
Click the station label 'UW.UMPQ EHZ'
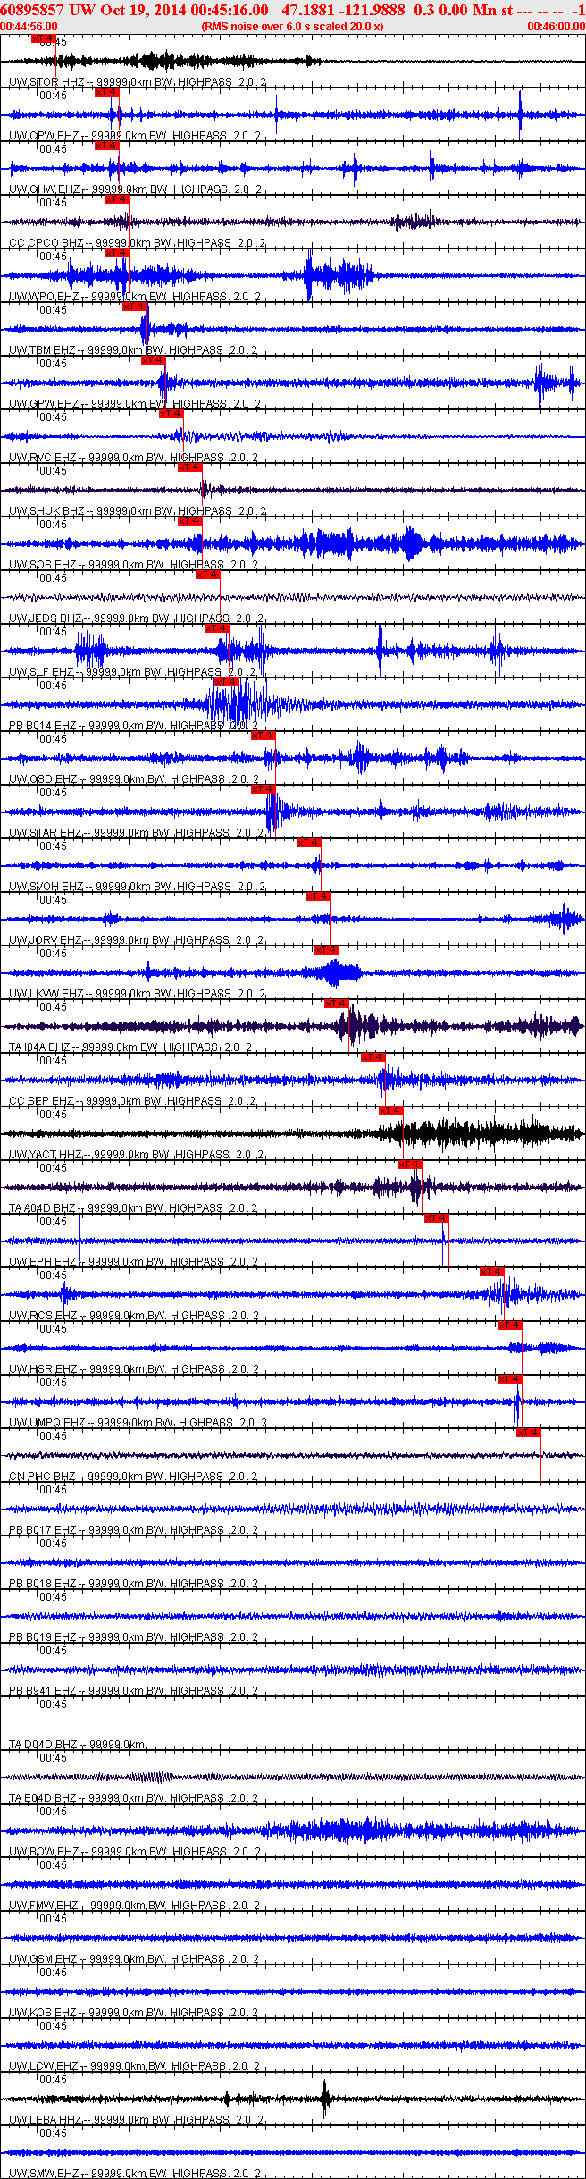tap(46, 1423)
